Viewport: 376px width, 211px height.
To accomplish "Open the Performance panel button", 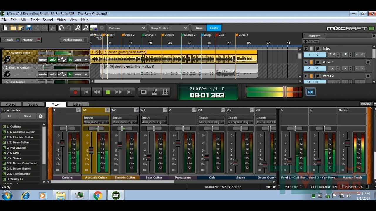I will 75,40.
